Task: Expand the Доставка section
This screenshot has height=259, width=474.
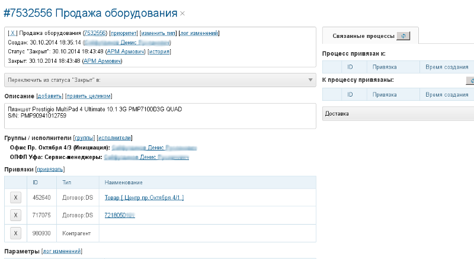Action: pos(397,113)
